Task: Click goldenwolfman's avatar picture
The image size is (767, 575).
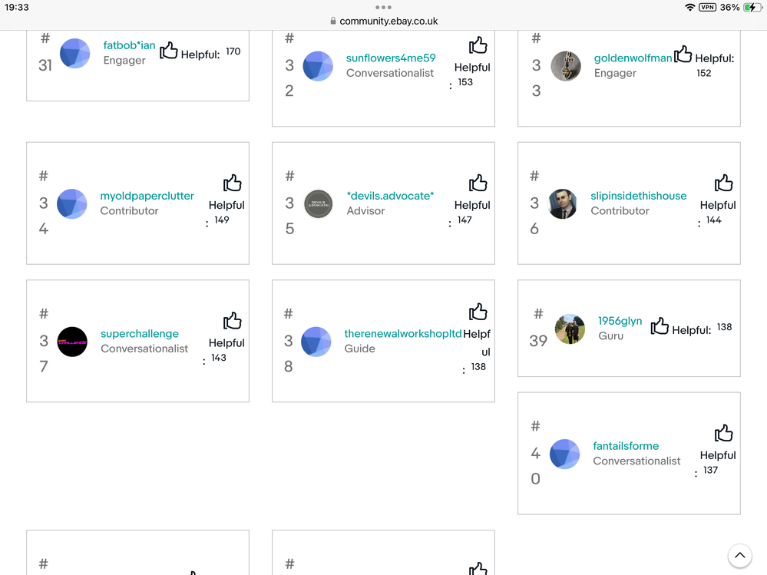Action: [566, 67]
